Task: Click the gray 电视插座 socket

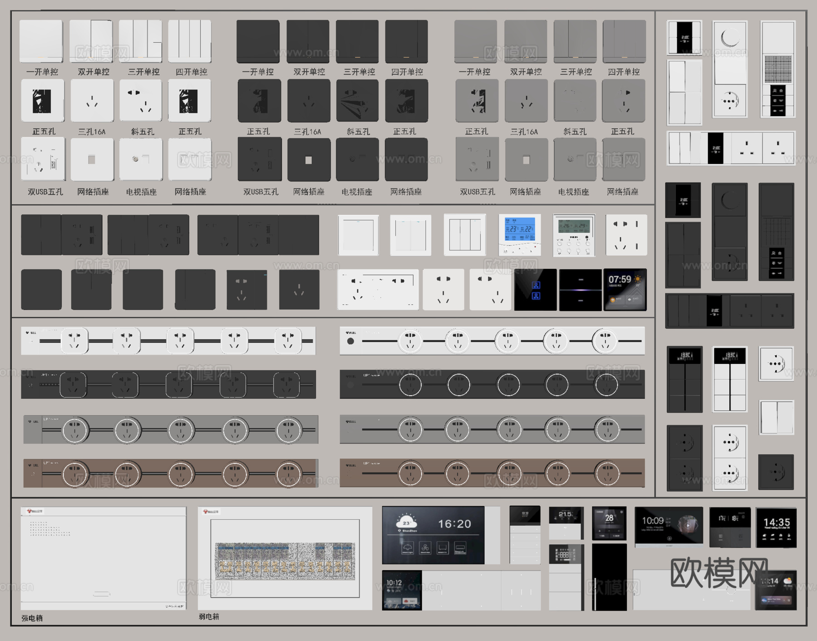Action: tap(575, 159)
